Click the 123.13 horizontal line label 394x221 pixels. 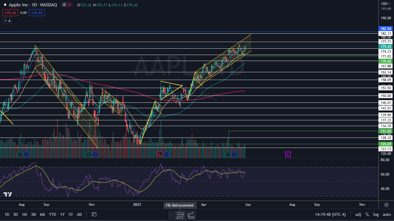[386, 149]
